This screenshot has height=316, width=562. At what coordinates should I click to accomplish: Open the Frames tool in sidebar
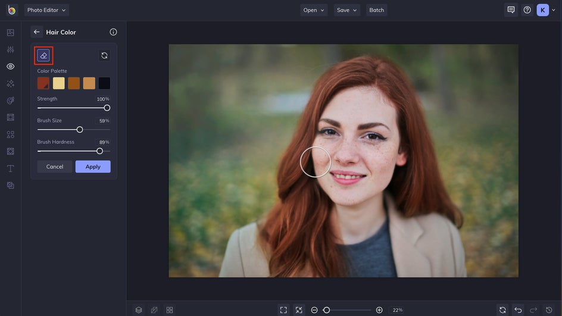click(x=10, y=117)
